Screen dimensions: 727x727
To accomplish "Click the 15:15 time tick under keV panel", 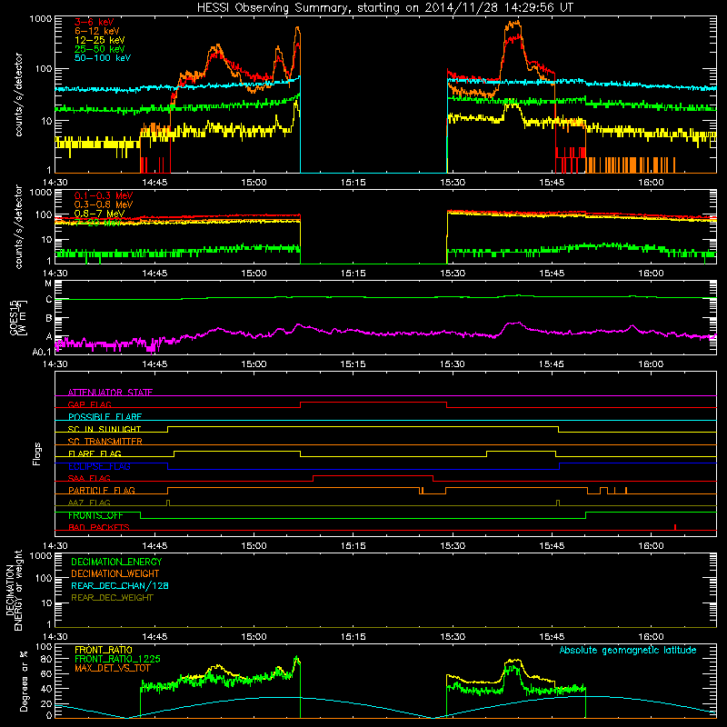I will coord(353,183).
